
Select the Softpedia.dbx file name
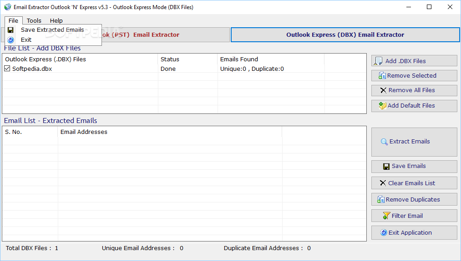coord(32,69)
